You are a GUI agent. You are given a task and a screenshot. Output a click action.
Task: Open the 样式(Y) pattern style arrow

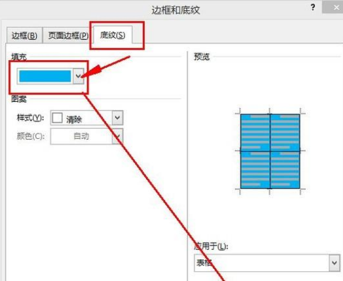tap(117, 118)
